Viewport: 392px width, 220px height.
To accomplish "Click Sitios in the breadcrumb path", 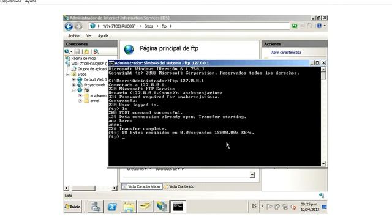I will point(148,26).
